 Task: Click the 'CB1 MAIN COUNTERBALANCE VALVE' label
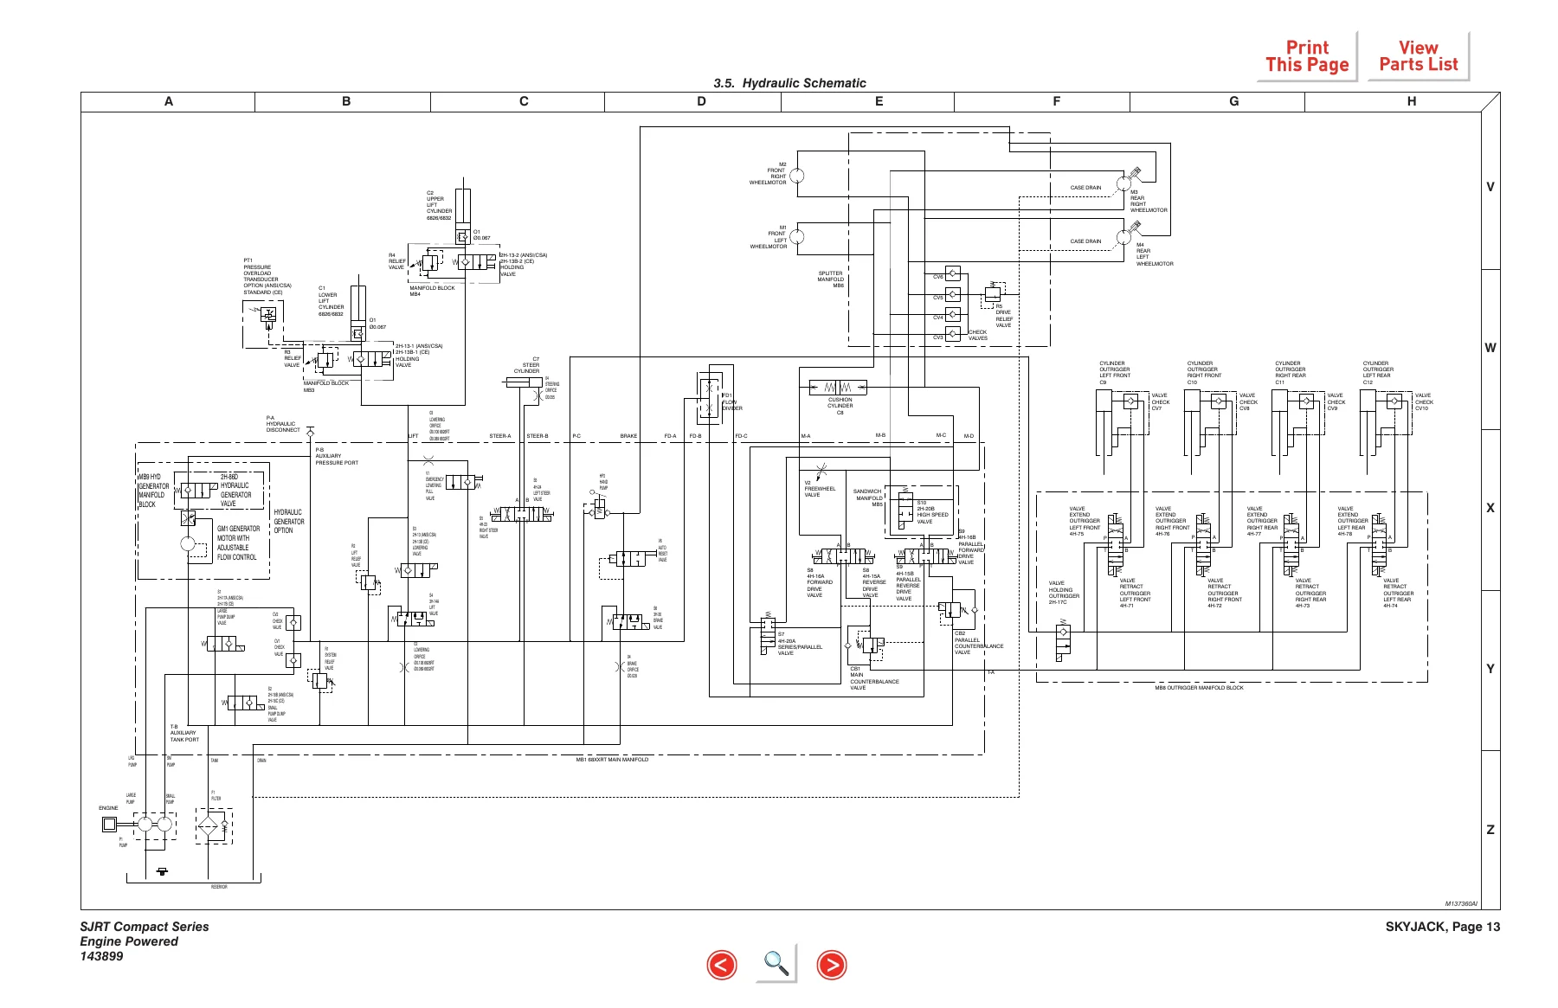point(874,678)
